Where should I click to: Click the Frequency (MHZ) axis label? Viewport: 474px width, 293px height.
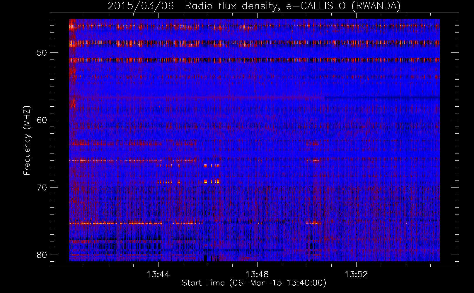click(27, 141)
